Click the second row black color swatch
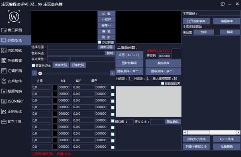This screenshot has width=241, height=157. [x=55, y=94]
